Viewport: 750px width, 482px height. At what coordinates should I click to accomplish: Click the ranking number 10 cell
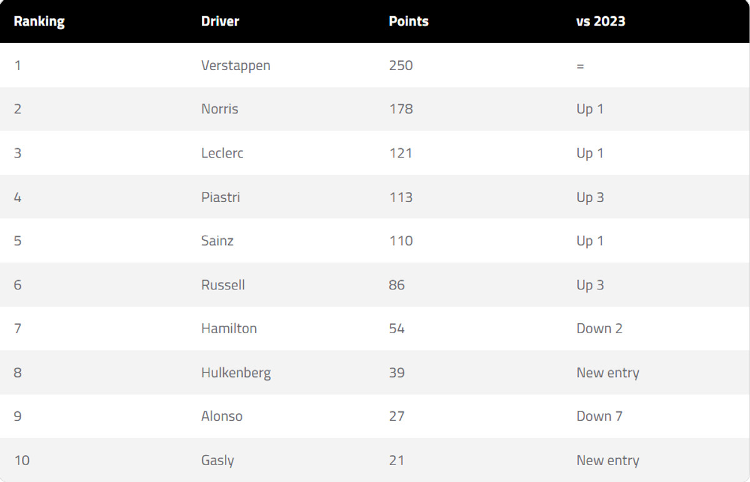click(21, 461)
